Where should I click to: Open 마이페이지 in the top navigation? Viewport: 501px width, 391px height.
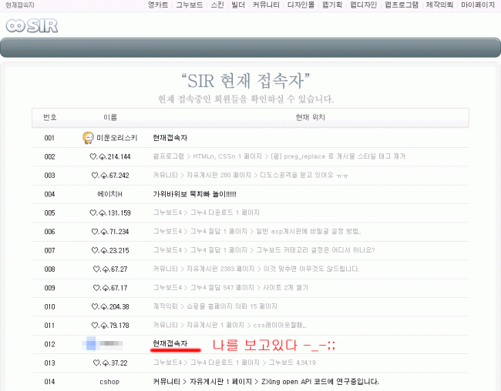pyautogui.click(x=478, y=5)
